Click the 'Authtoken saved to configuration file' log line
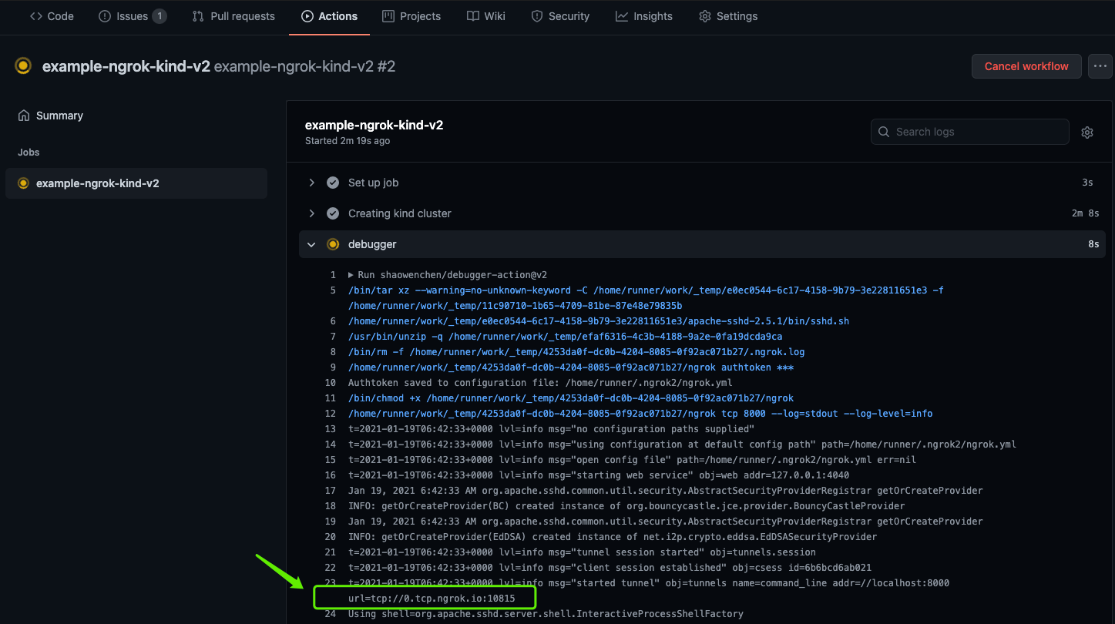Image resolution: width=1115 pixels, height=624 pixels. 540,383
